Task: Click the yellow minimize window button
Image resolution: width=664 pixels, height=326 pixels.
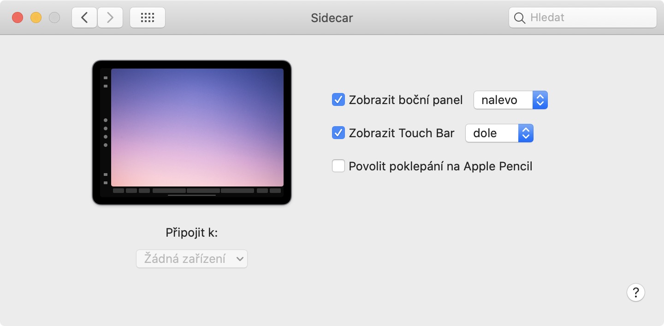Action: click(36, 18)
